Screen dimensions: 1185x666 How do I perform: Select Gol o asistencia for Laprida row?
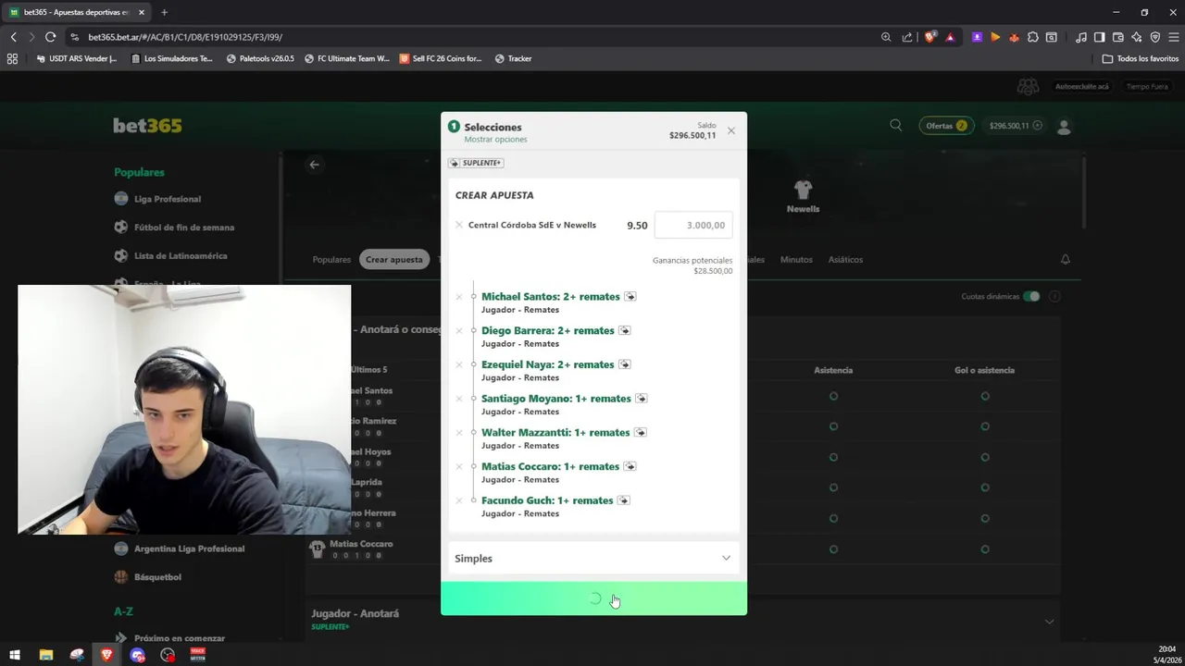click(x=985, y=487)
